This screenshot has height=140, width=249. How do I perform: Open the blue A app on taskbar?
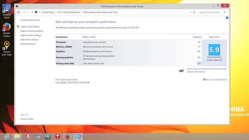(x=38, y=136)
